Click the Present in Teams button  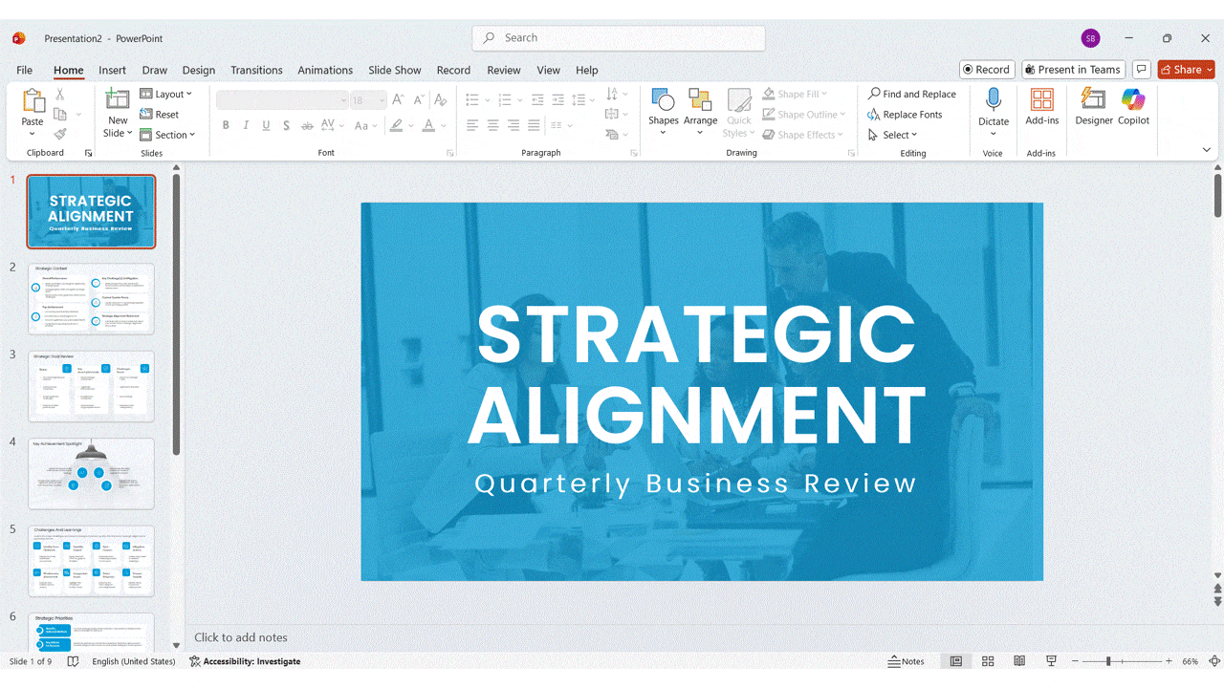click(x=1071, y=70)
